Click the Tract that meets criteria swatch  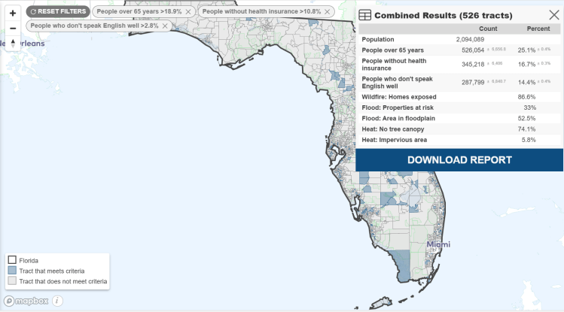pos(12,270)
